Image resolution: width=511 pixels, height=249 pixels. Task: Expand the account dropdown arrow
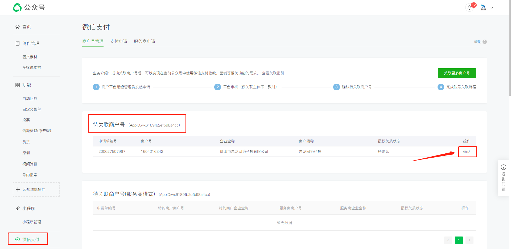[x=492, y=8]
